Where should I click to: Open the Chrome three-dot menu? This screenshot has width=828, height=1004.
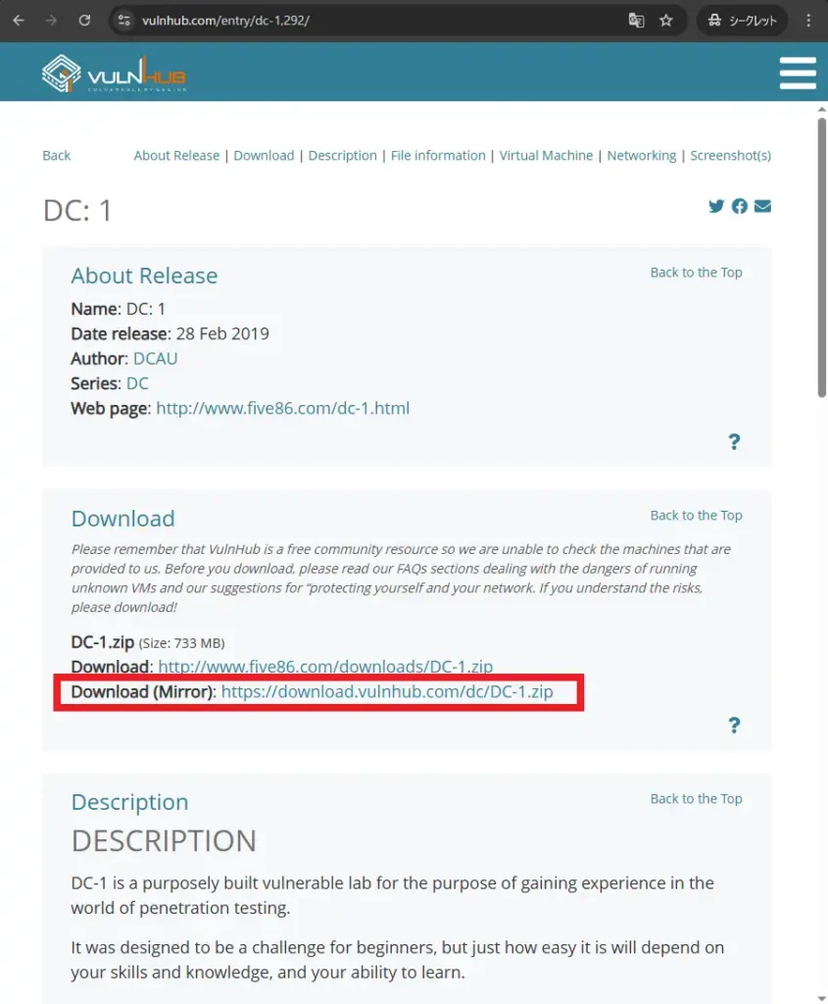[808, 21]
